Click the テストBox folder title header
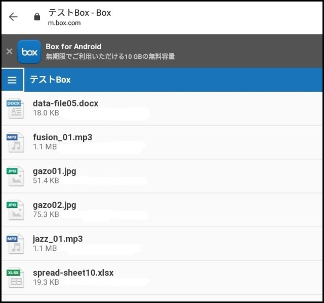Screen dimensions: 324x303 50,80
